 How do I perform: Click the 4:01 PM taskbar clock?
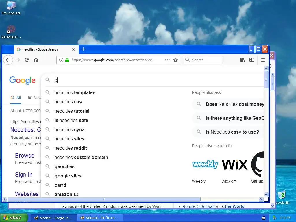(x=285, y=218)
